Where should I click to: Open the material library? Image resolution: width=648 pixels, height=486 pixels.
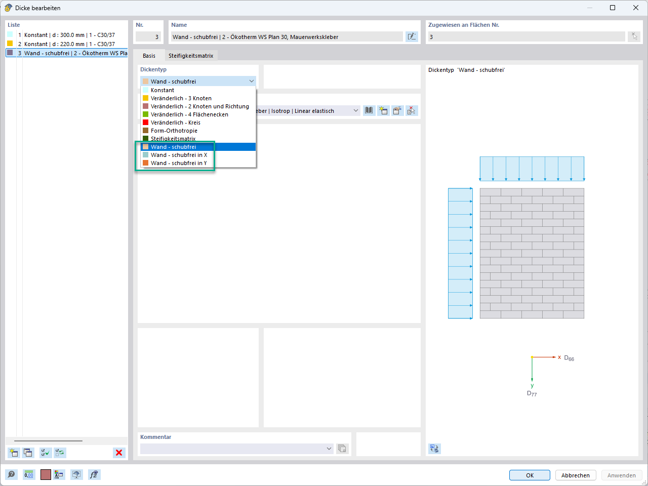[x=369, y=110]
